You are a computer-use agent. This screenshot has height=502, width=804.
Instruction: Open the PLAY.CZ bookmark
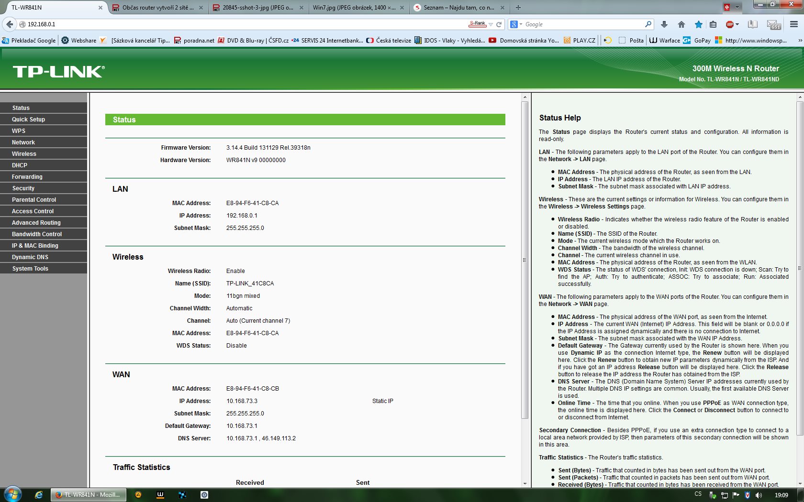(580, 41)
